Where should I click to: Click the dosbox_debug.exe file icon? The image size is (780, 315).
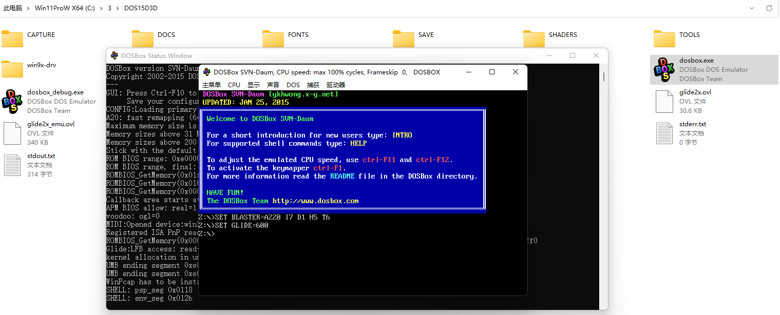click(12, 101)
